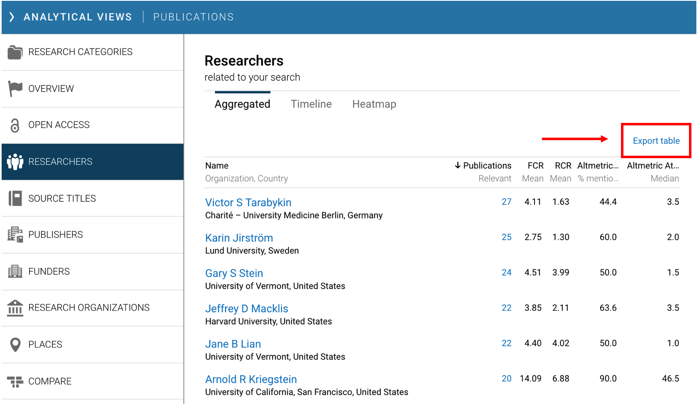Click the Places map pin icon

point(15,345)
